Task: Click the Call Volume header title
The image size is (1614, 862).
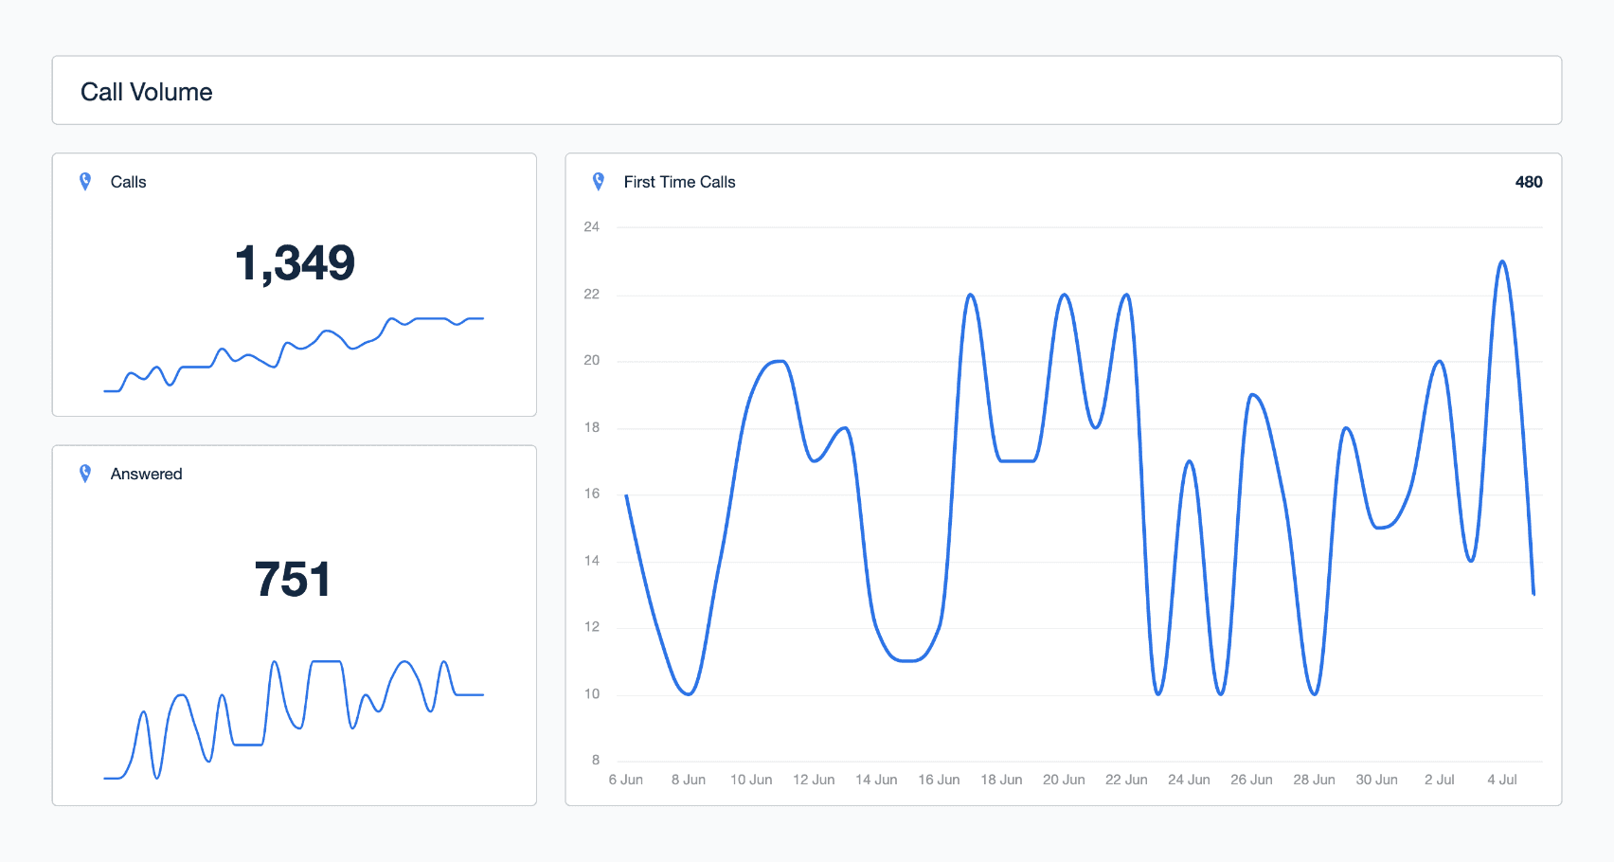Action: pos(147,91)
